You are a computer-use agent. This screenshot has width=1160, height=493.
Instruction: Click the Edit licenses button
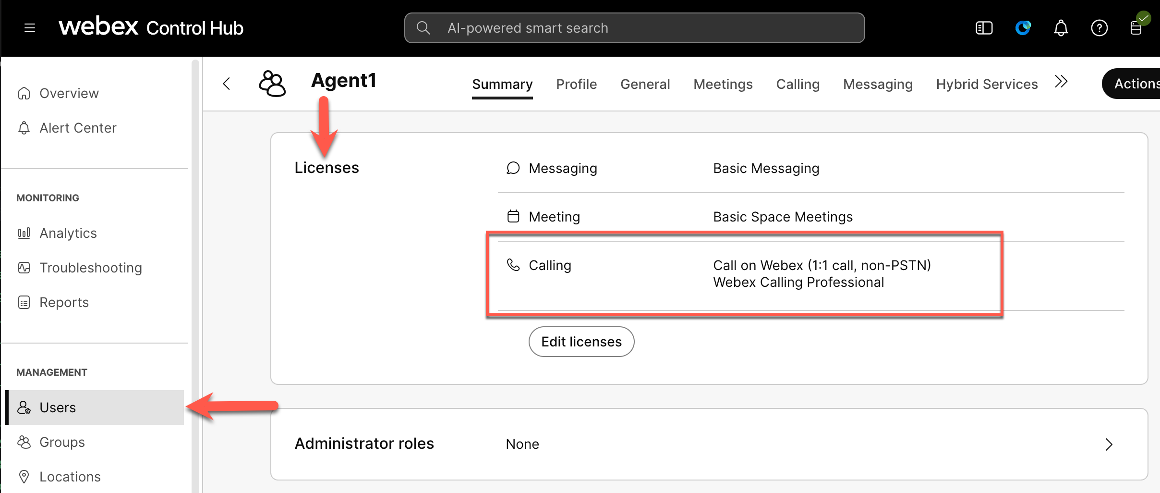[581, 342]
